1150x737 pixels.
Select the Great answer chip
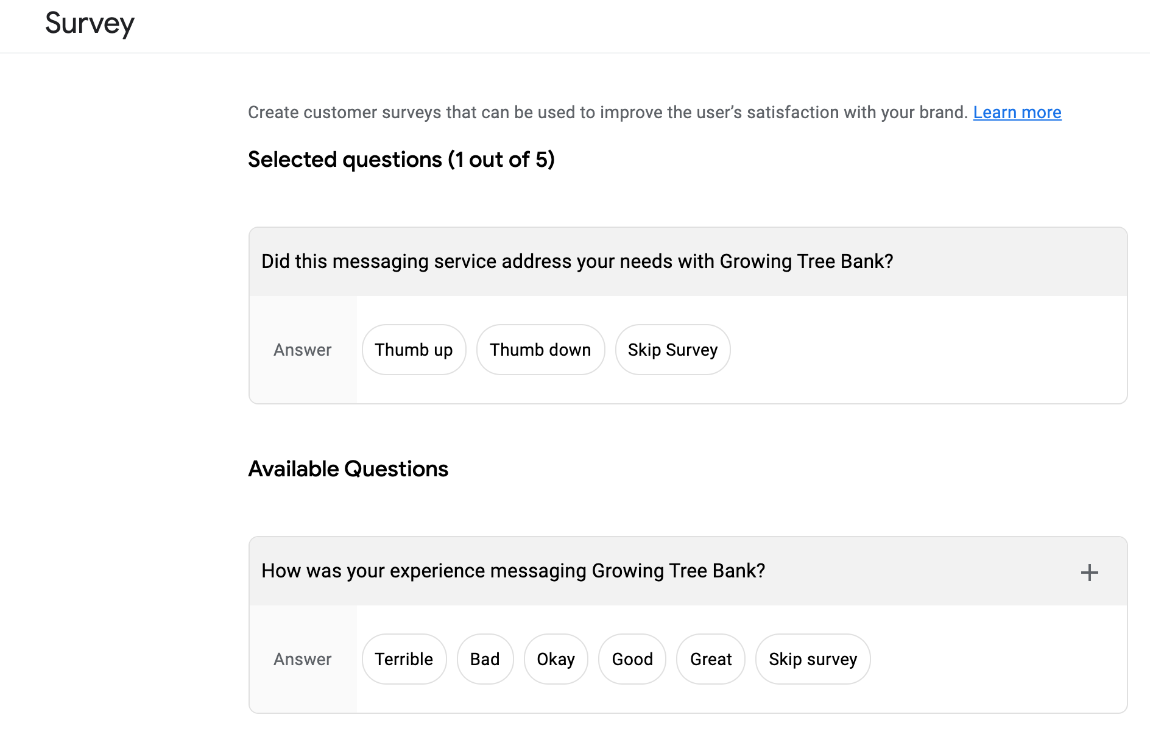[711, 659]
